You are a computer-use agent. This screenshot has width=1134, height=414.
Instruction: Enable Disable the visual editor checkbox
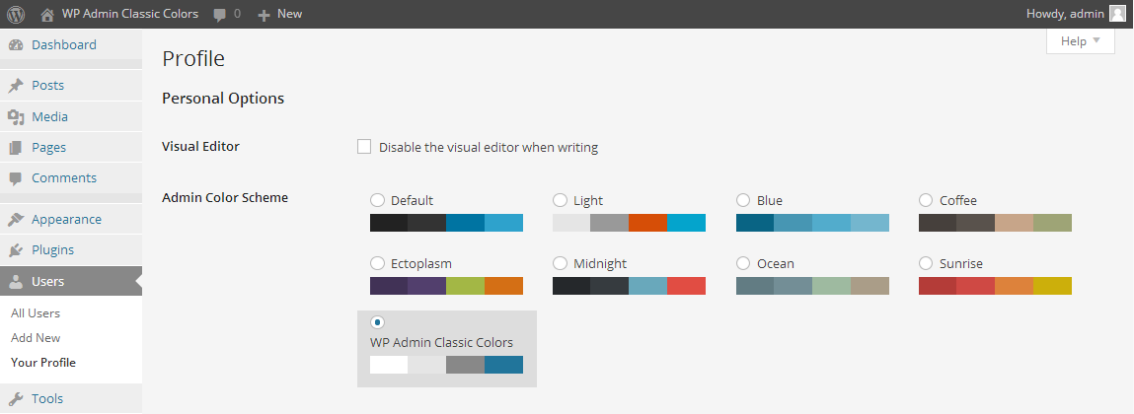point(364,147)
